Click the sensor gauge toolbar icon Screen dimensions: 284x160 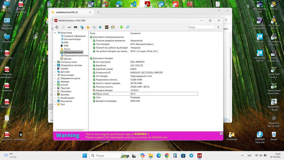point(113,27)
